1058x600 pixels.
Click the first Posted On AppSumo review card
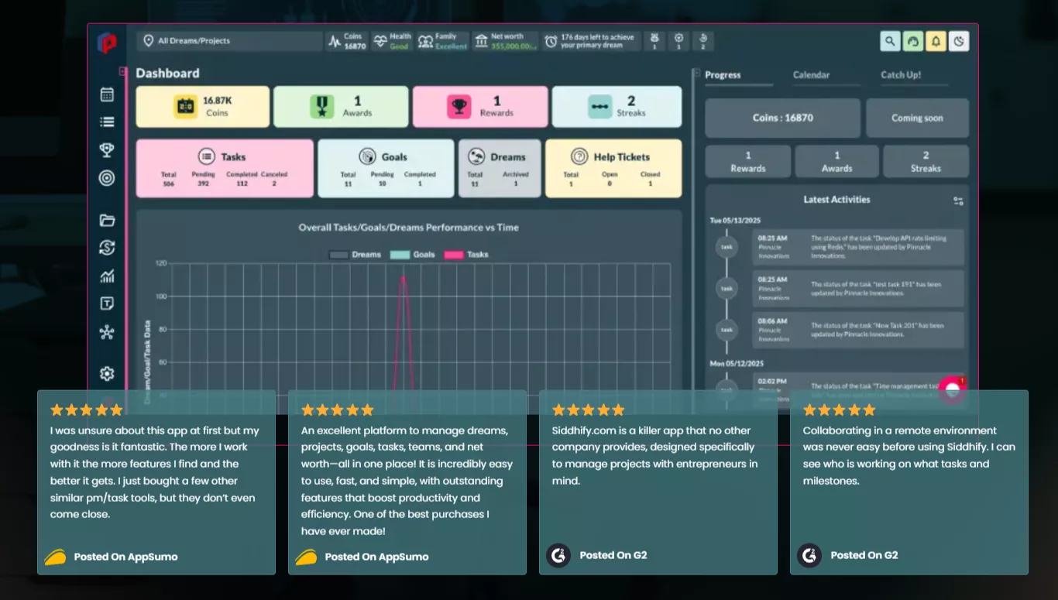[156, 482]
